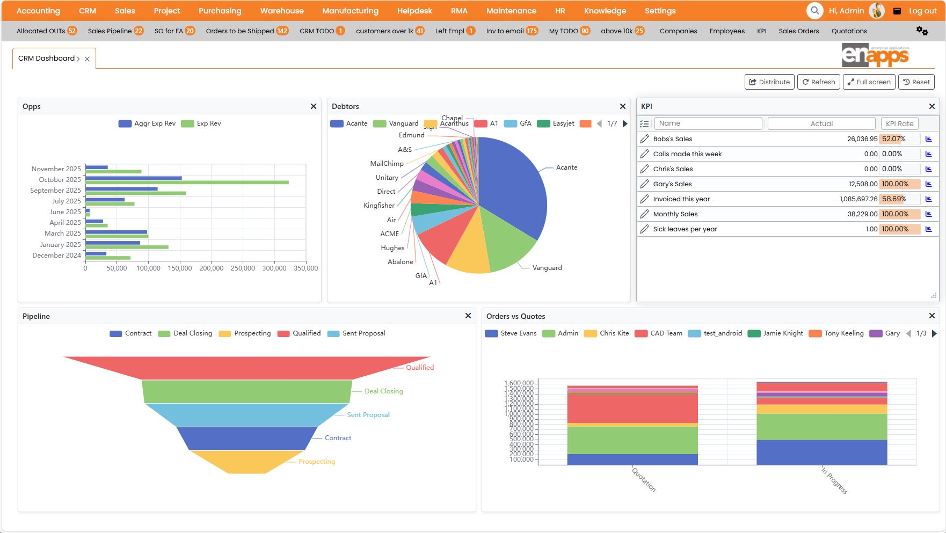Open the Sales Pipeline shortcut
Screen dimensions: 946x533
pos(110,31)
